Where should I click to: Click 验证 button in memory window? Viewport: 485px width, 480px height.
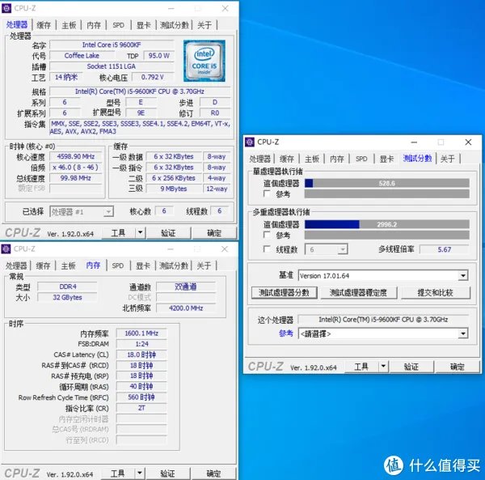click(x=168, y=474)
